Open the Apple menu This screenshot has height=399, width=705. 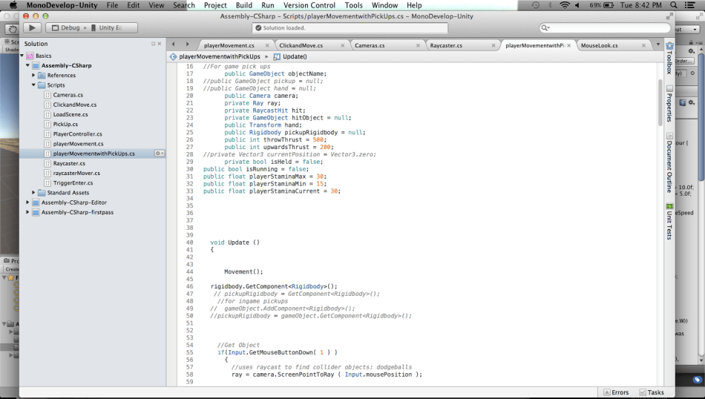click(x=13, y=5)
